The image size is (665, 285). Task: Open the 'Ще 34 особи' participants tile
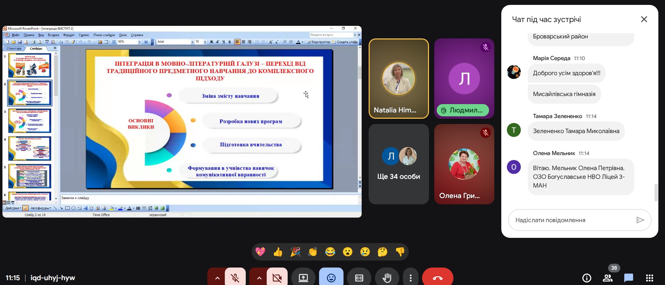(x=399, y=164)
